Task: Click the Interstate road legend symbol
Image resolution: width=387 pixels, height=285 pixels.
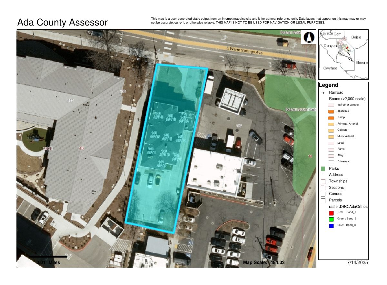Action: pyautogui.click(x=331, y=111)
